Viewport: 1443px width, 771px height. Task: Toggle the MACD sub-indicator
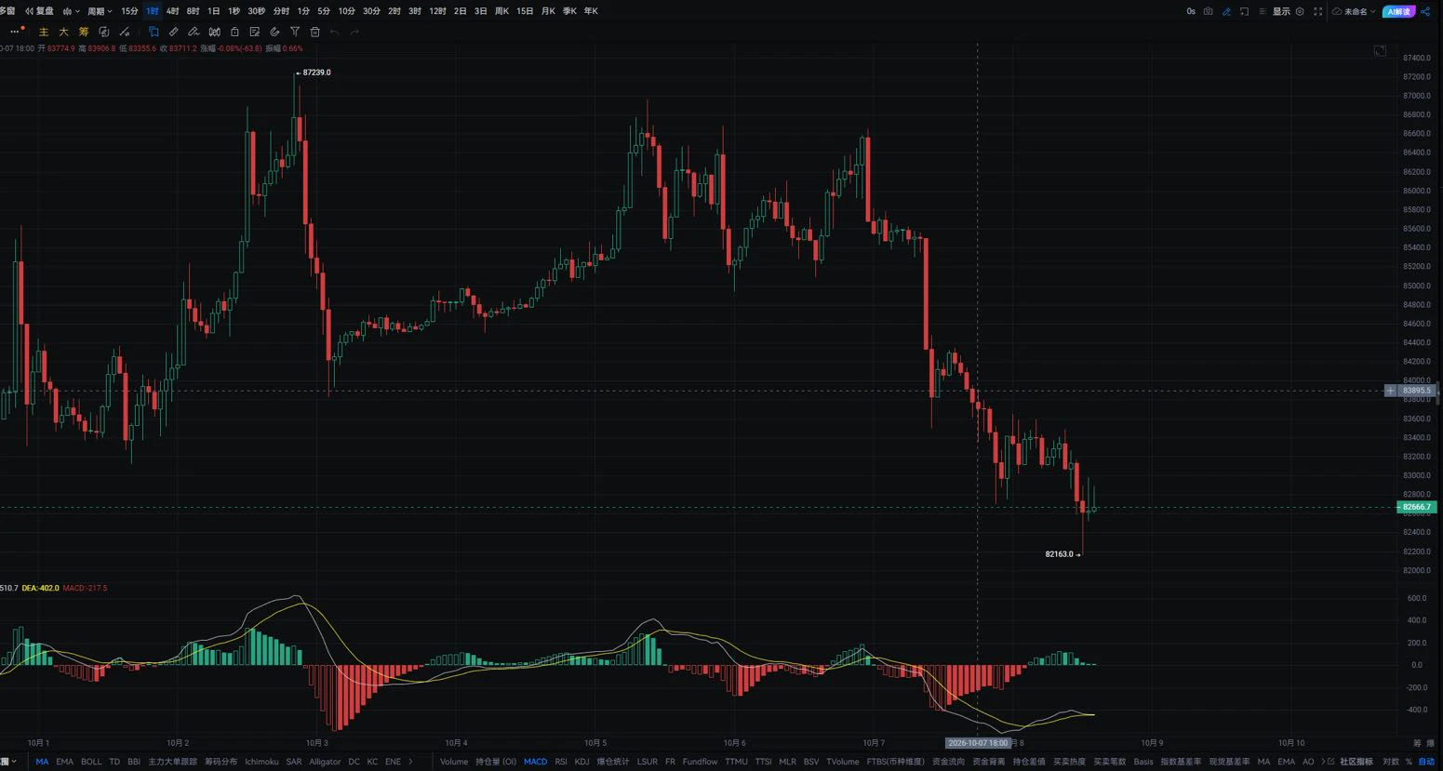tap(535, 762)
